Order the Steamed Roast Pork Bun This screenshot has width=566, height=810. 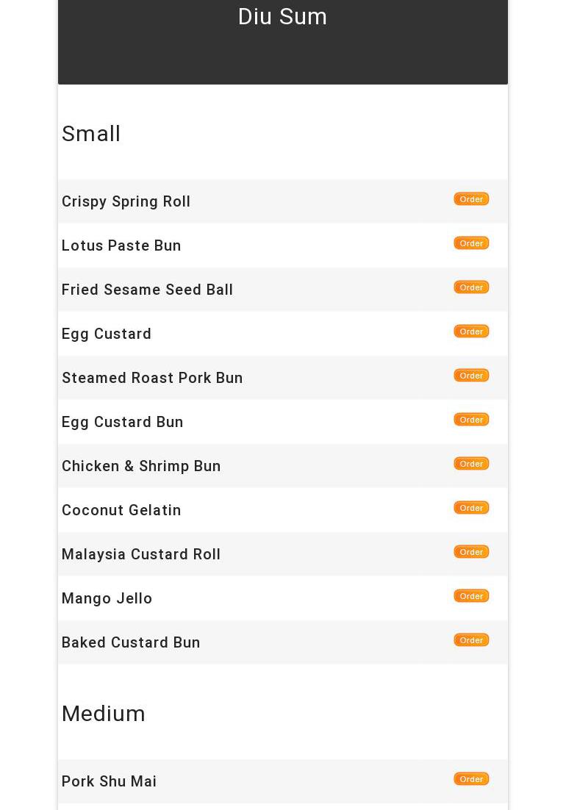click(471, 376)
